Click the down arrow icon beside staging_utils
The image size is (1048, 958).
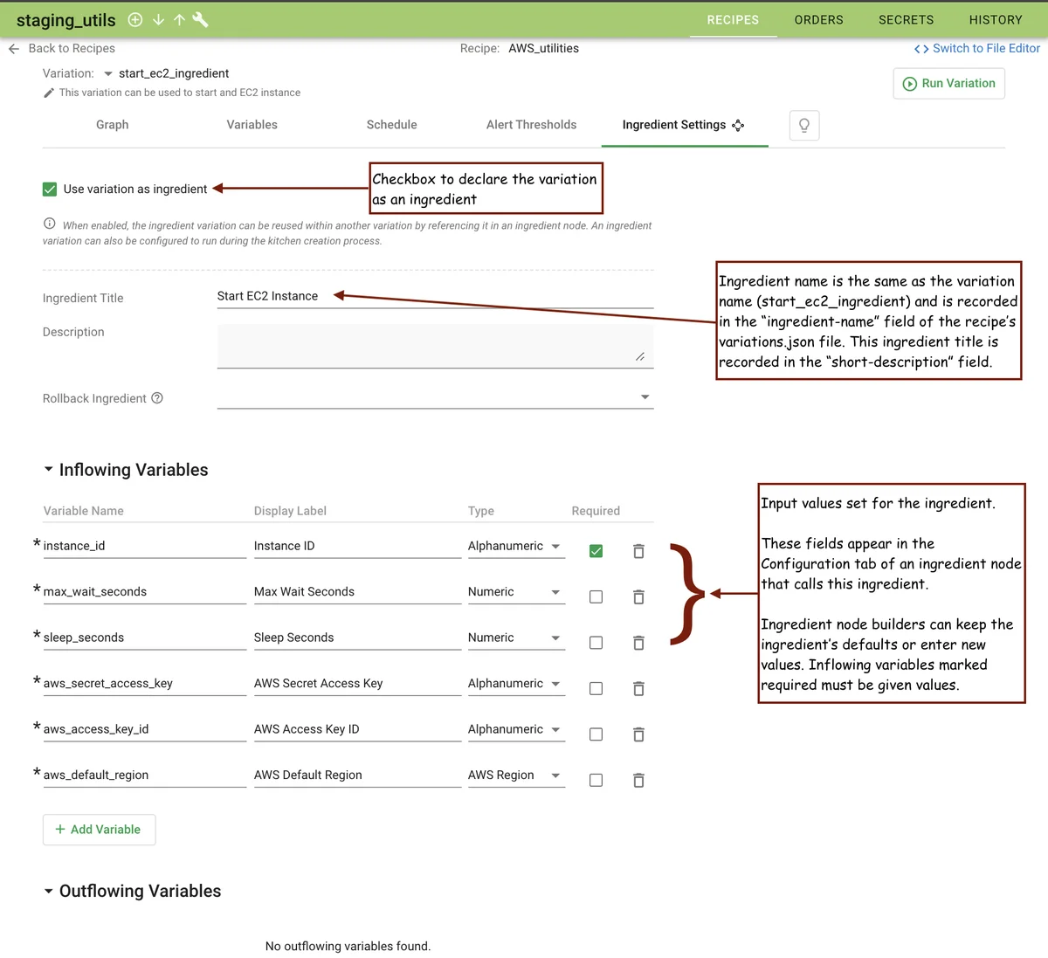click(158, 20)
